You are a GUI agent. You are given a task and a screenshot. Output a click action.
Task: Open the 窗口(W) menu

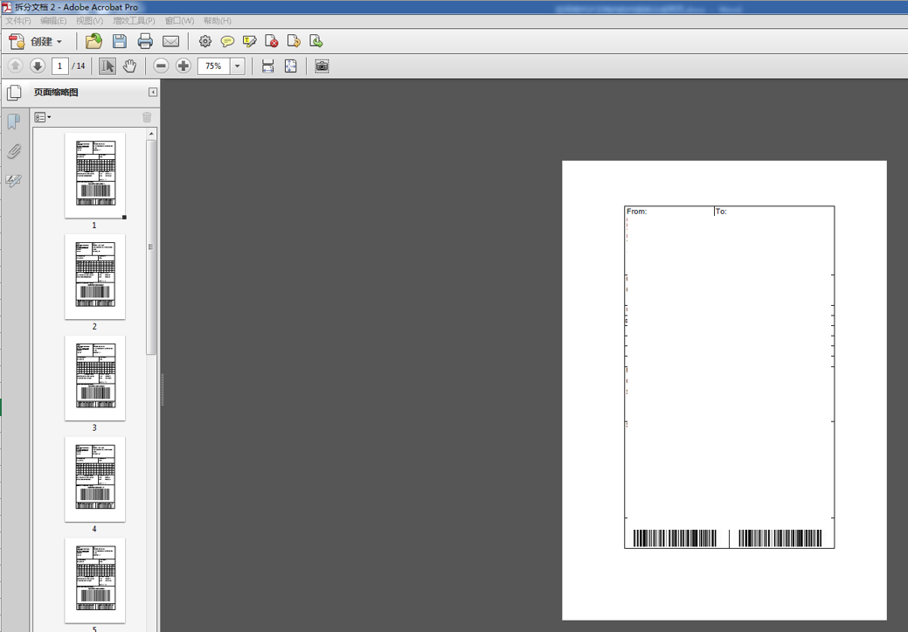pos(179,21)
